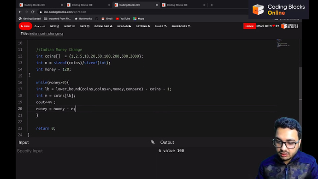318x179 pixels.
Task: Download the code file
Action: 103,26
